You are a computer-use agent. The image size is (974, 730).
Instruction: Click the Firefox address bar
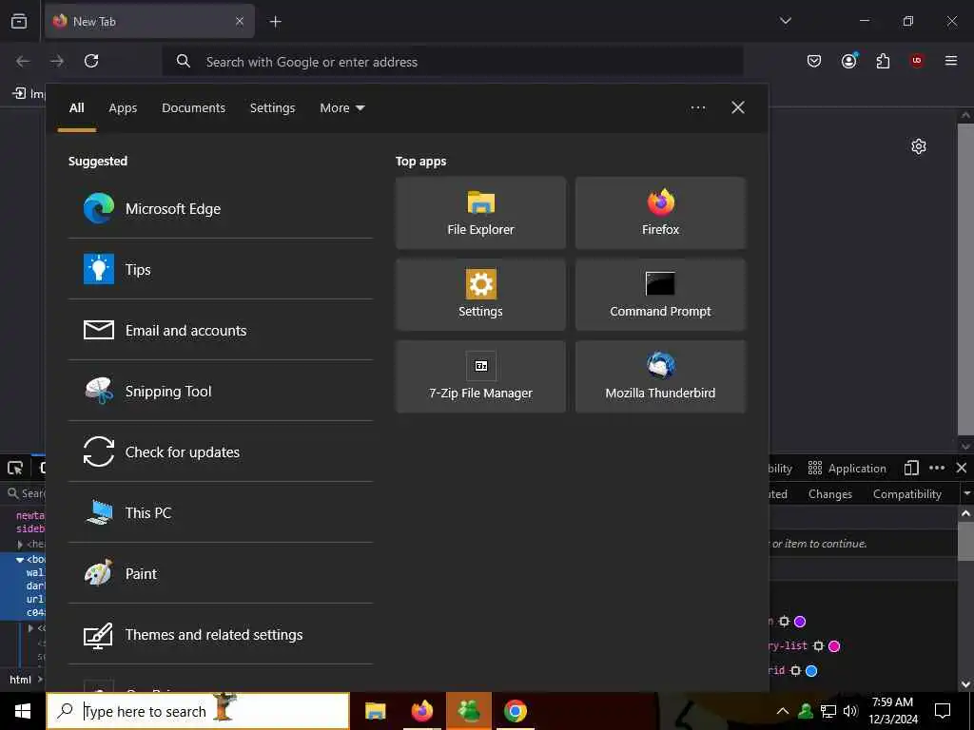click(x=452, y=62)
